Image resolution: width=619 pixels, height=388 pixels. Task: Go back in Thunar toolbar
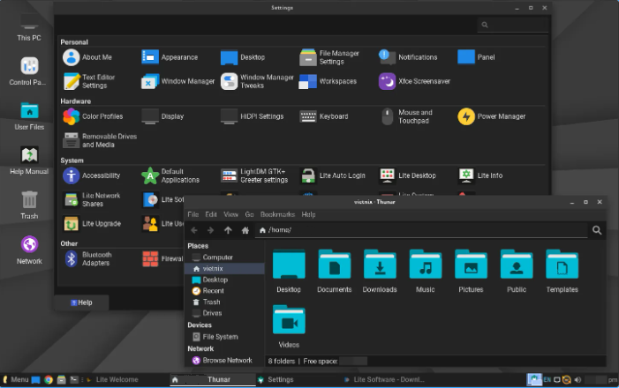click(194, 230)
